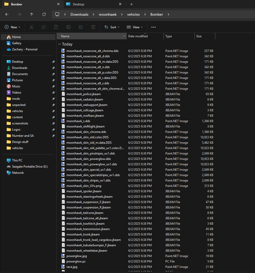Viewport: 255px width, 273px height.
Task: Click the Delete trash icon
Action: tap(93, 27)
